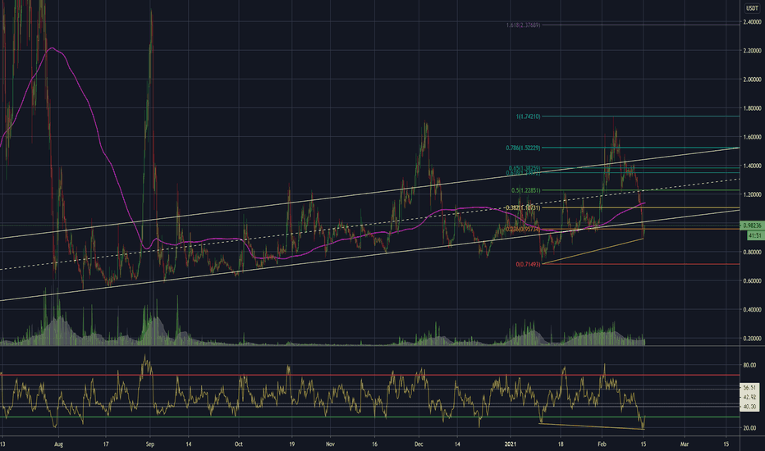Click the 1.618(2.37689) Fibonacci extension label

[x=523, y=25]
